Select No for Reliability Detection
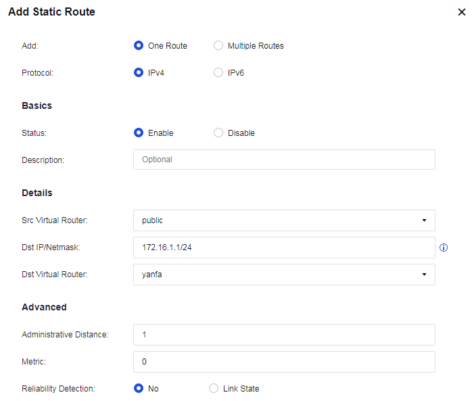Screen dimensions: 474x401 pos(139,389)
